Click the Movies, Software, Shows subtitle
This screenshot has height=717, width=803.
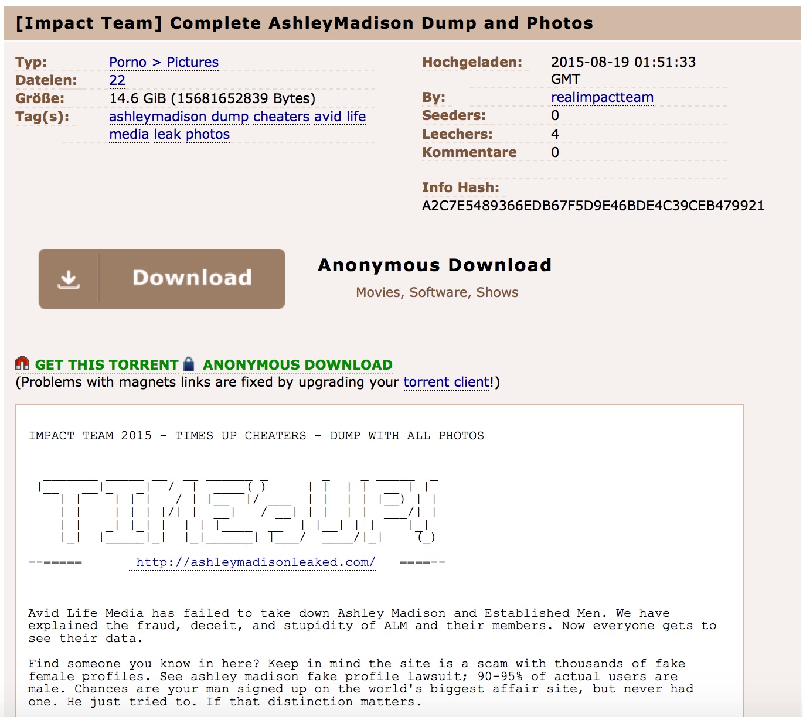tap(437, 292)
